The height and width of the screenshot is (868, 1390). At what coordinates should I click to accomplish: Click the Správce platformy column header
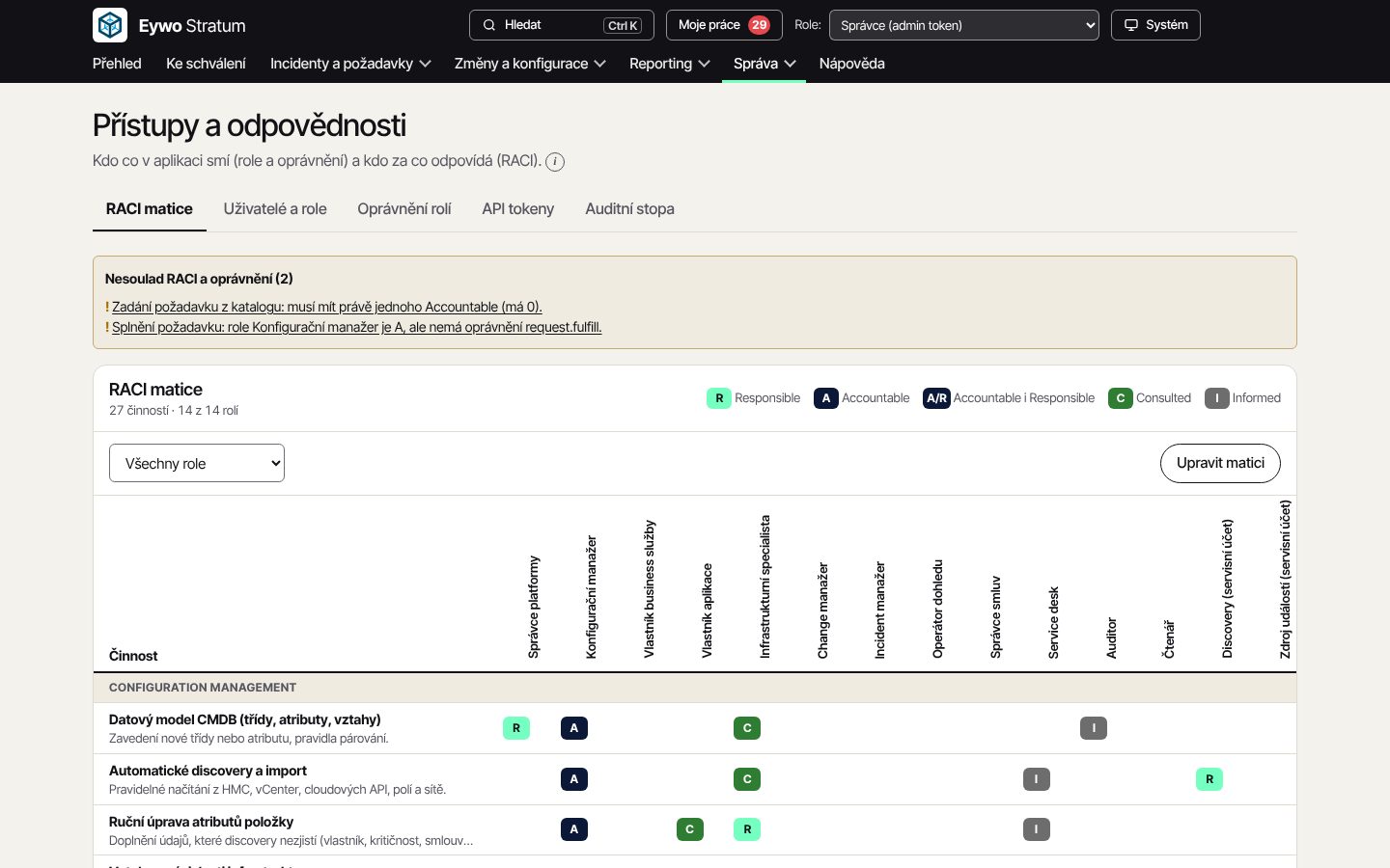pos(534,607)
